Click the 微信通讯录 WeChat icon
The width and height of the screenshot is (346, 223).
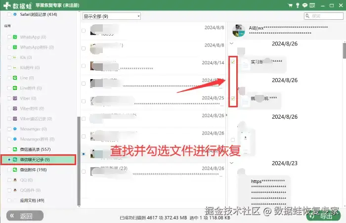pyautogui.click(x=15, y=149)
